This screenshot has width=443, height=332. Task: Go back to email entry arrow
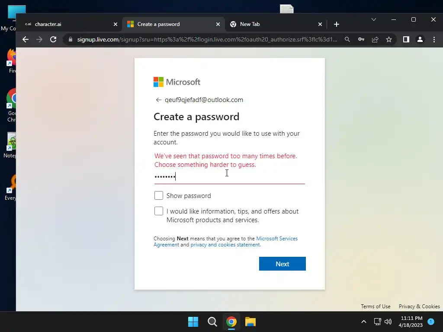[158, 100]
